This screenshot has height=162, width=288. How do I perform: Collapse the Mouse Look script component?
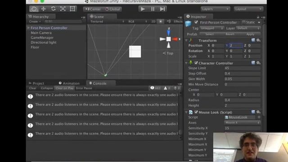coord(186,112)
